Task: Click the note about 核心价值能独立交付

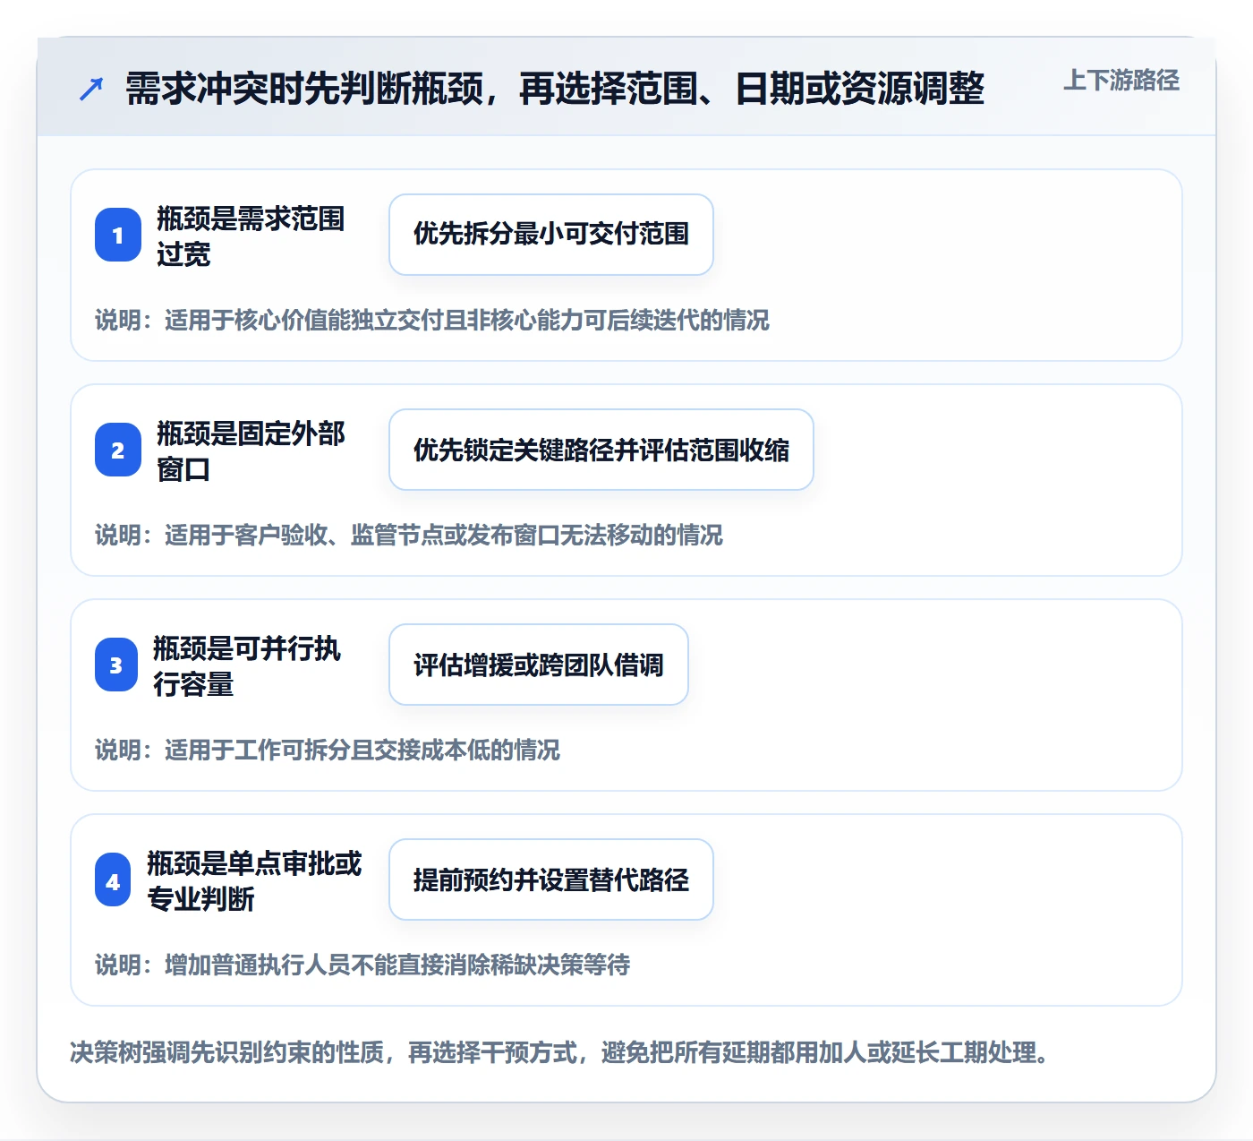Action: (x=432, y=320)
